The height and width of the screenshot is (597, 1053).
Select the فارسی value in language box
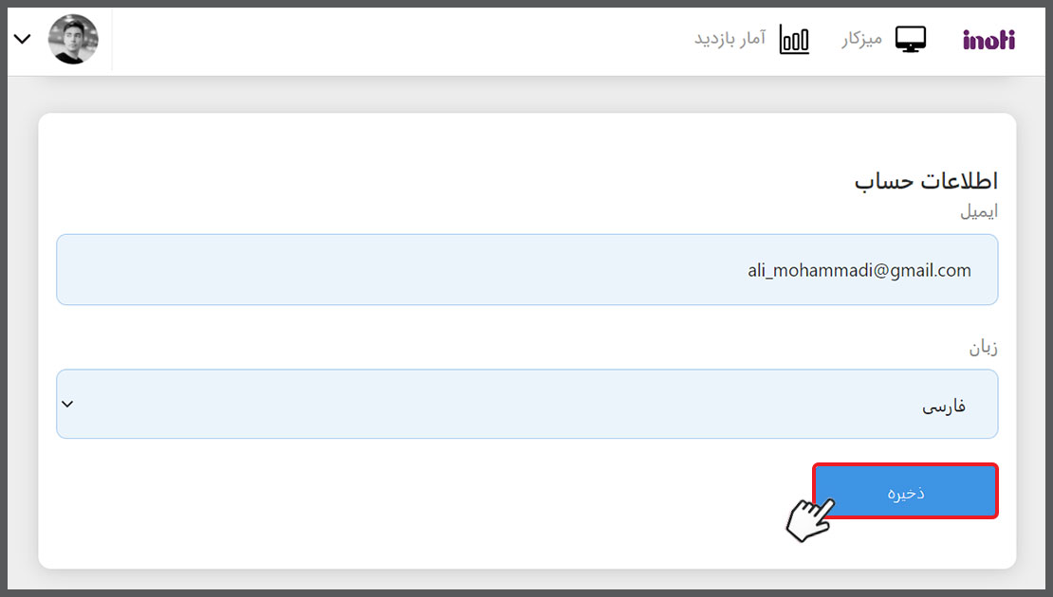pos(944,407)
